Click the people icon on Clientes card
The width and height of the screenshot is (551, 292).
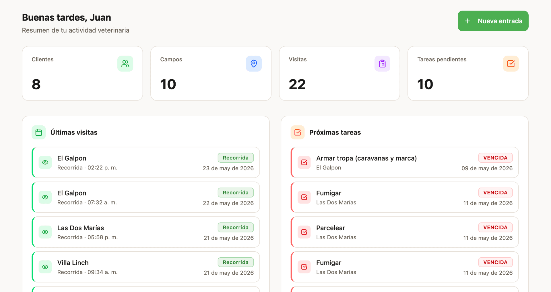(125, 64)
